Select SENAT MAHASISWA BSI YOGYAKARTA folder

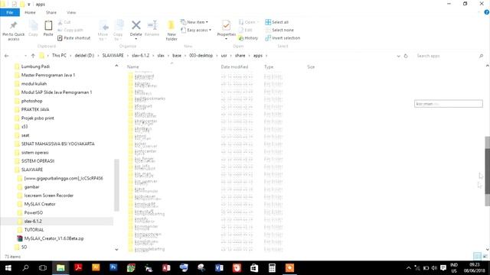pos(57,144)
